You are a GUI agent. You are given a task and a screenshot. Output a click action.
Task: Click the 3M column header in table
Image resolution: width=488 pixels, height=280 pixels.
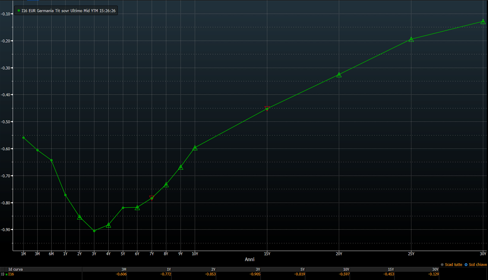tap(124, 269)
